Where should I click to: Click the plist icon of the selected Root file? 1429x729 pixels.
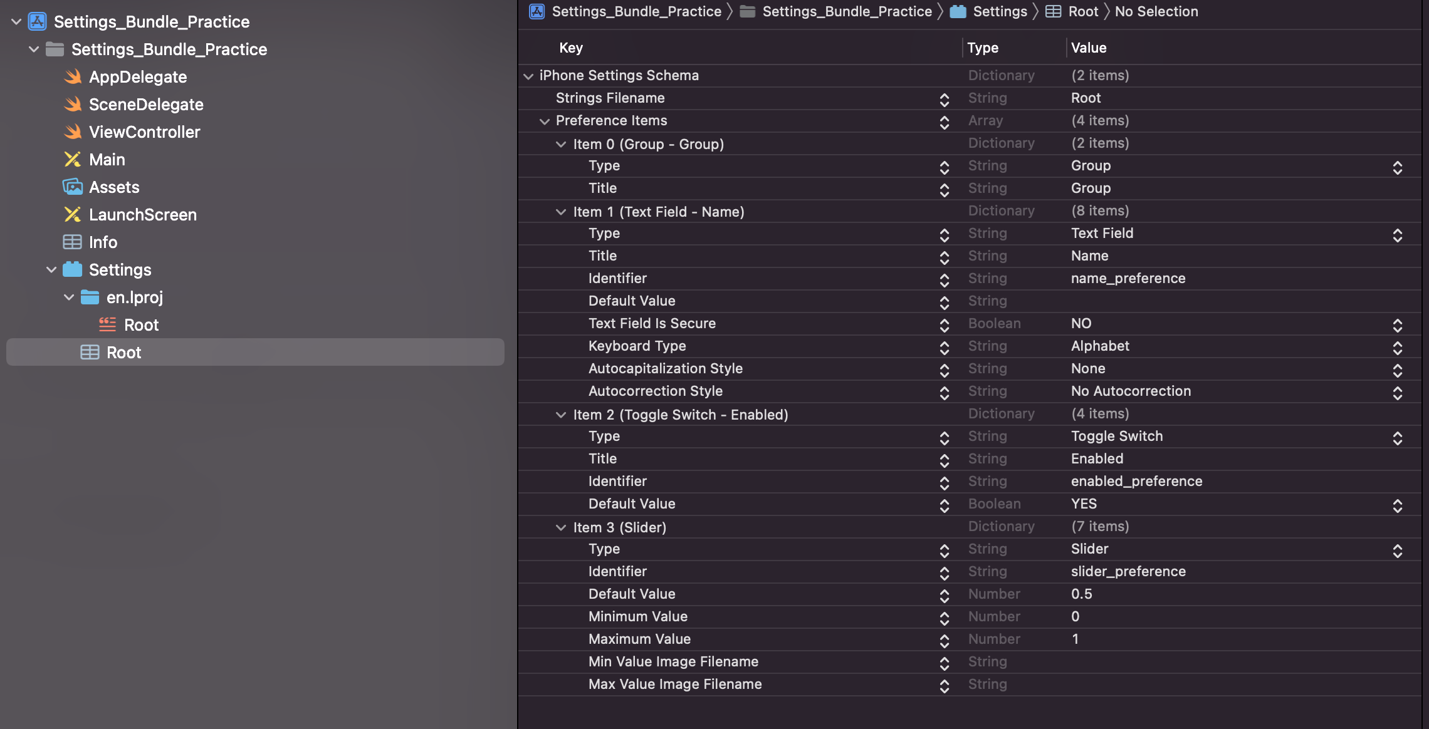point(90,353)
